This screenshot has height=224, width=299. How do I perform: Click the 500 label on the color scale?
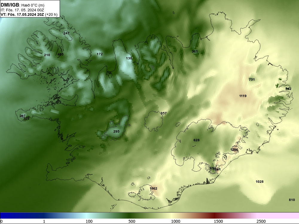pos(132,221)
